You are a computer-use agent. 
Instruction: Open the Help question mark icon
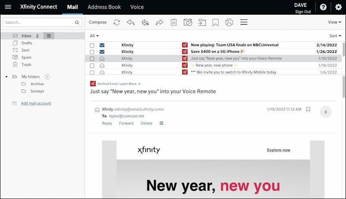[x=323, y=7]
